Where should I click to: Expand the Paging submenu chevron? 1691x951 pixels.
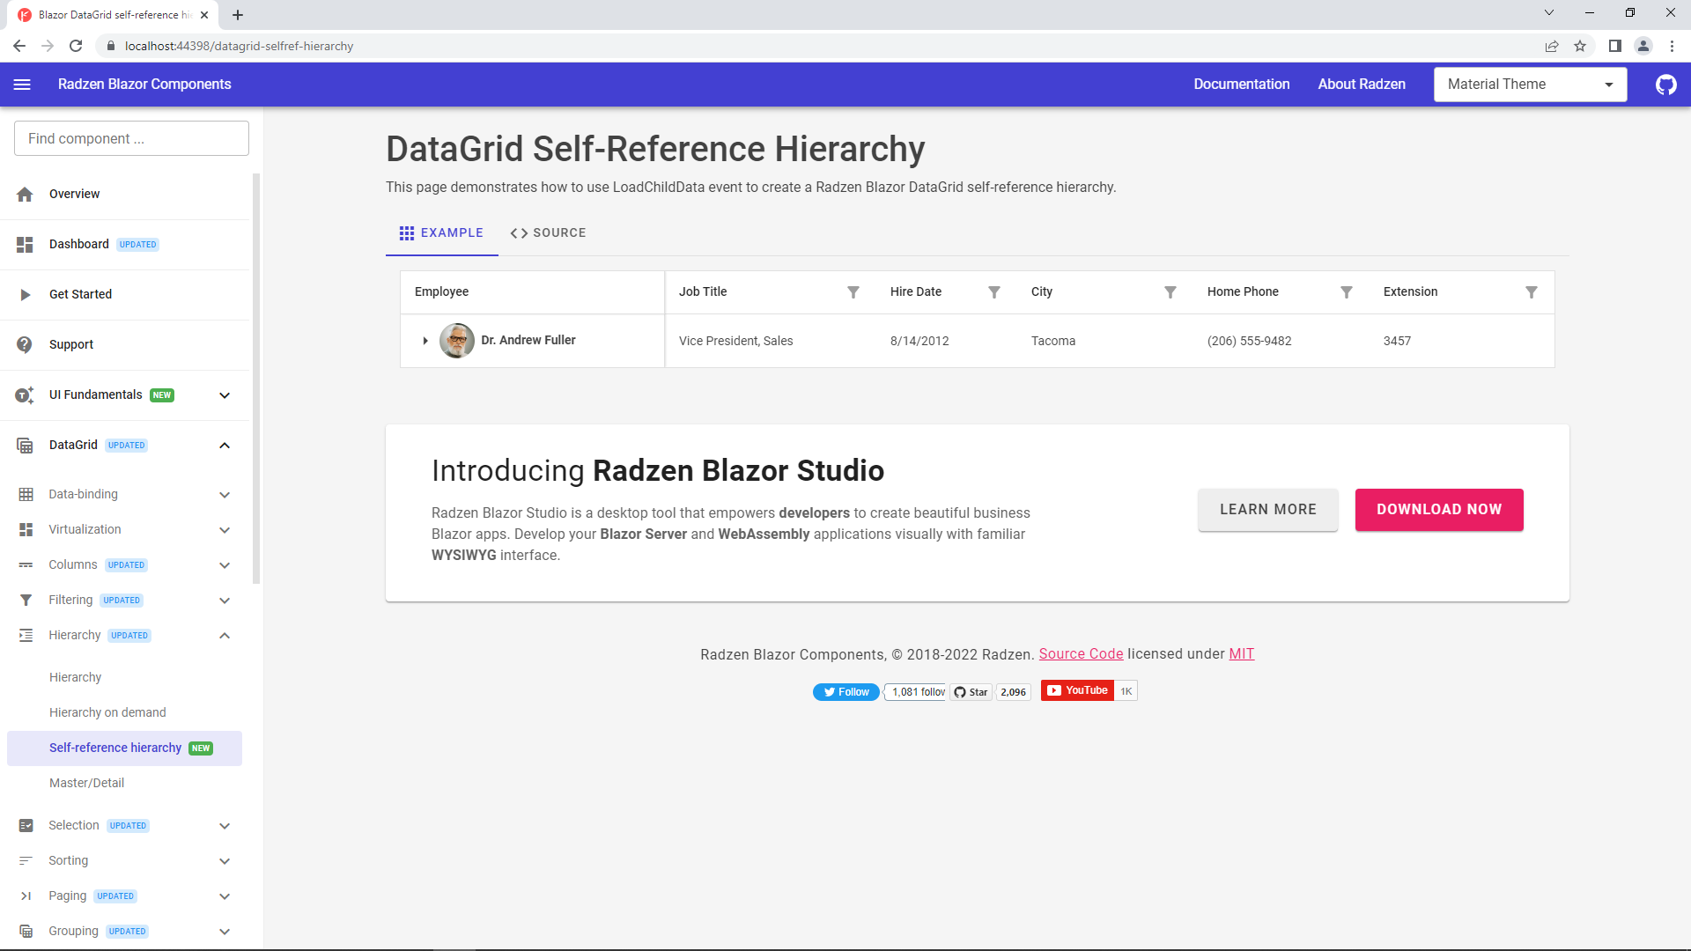[x=225, y=896]
